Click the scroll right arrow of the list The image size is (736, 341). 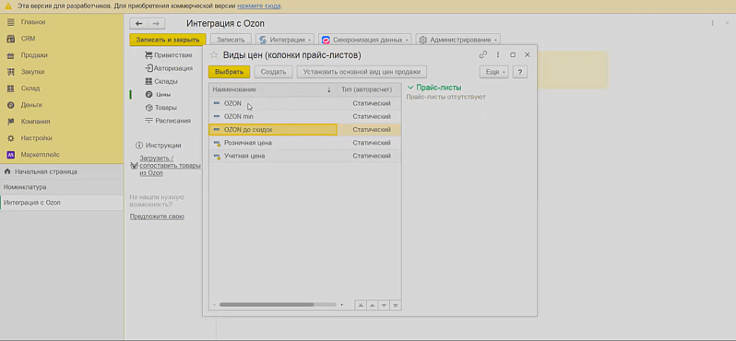pyautogui.click(x=342, y=304)
